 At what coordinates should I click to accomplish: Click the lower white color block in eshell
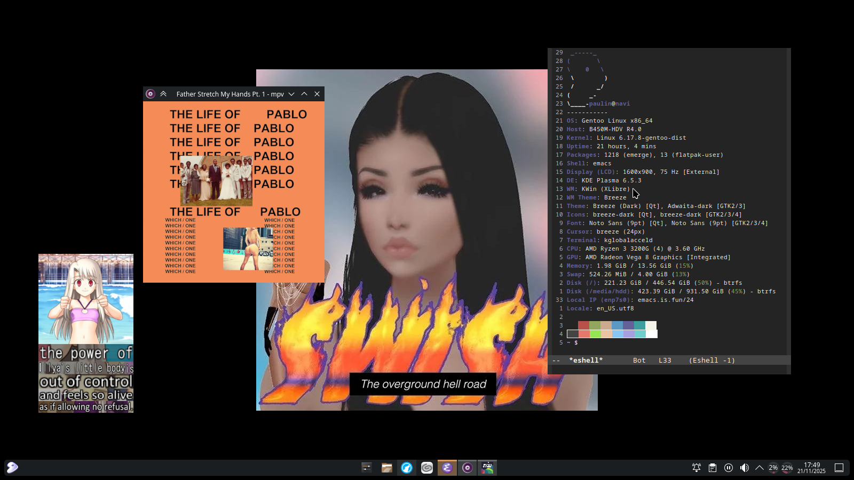coord(651,334)
